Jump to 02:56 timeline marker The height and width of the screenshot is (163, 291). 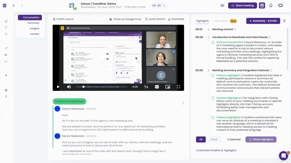coord(199,70)
